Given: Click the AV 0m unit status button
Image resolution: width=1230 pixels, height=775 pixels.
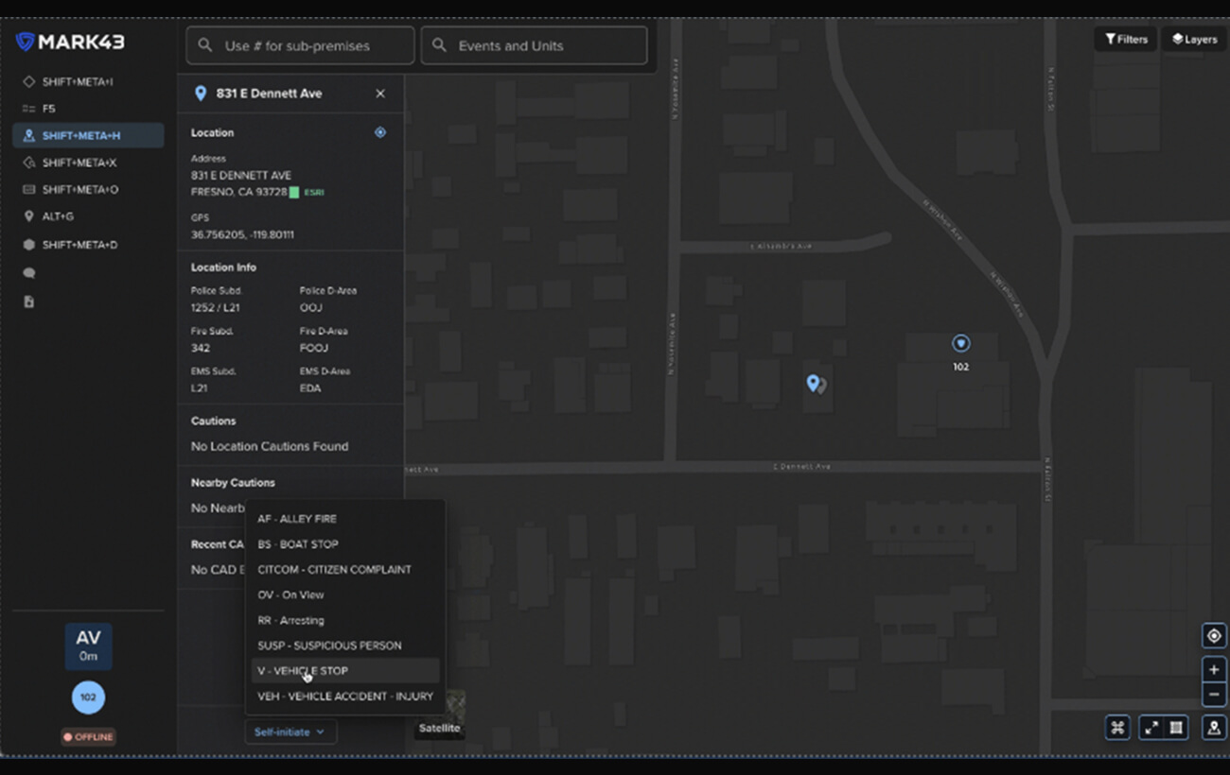Looking at the screenshot, I should (x=88, y=646).
